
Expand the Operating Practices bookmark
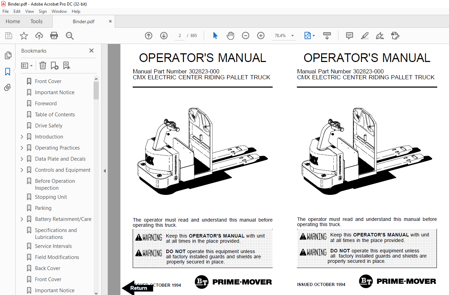[x=22, y=148]
